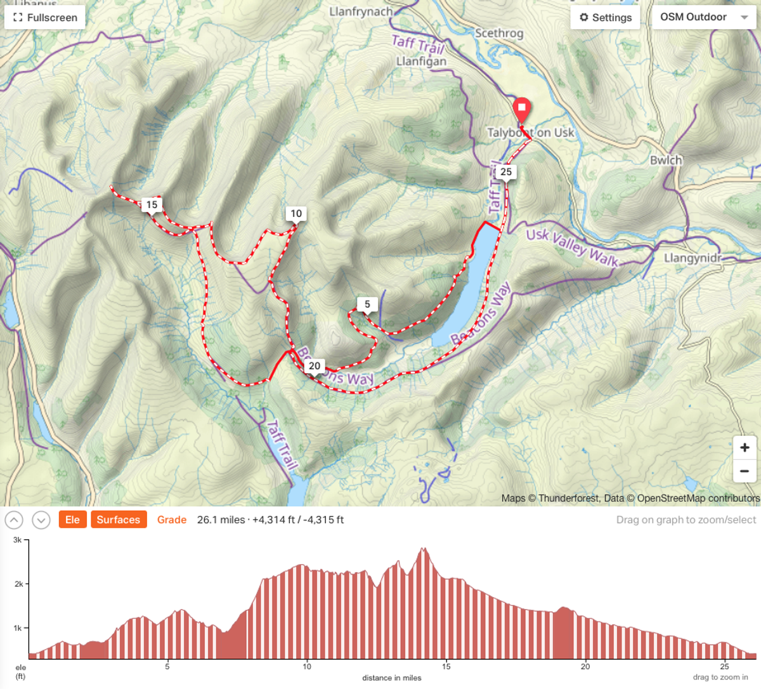Click the mile 10 marker
This screenshot has width=761, height=689.
(x=296, y=214)
